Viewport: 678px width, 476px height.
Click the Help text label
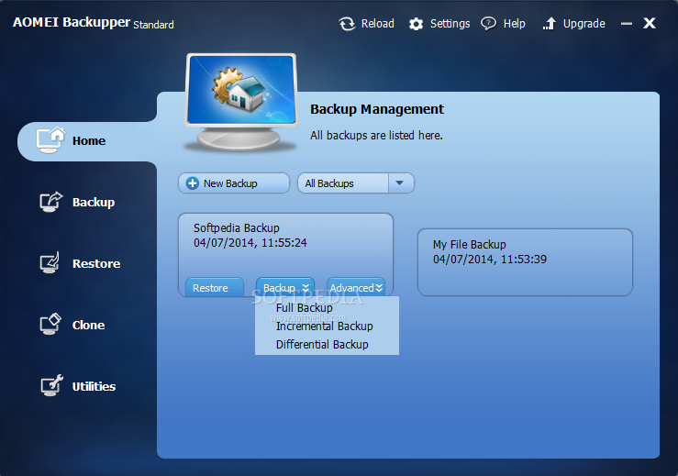coord(514,24)
